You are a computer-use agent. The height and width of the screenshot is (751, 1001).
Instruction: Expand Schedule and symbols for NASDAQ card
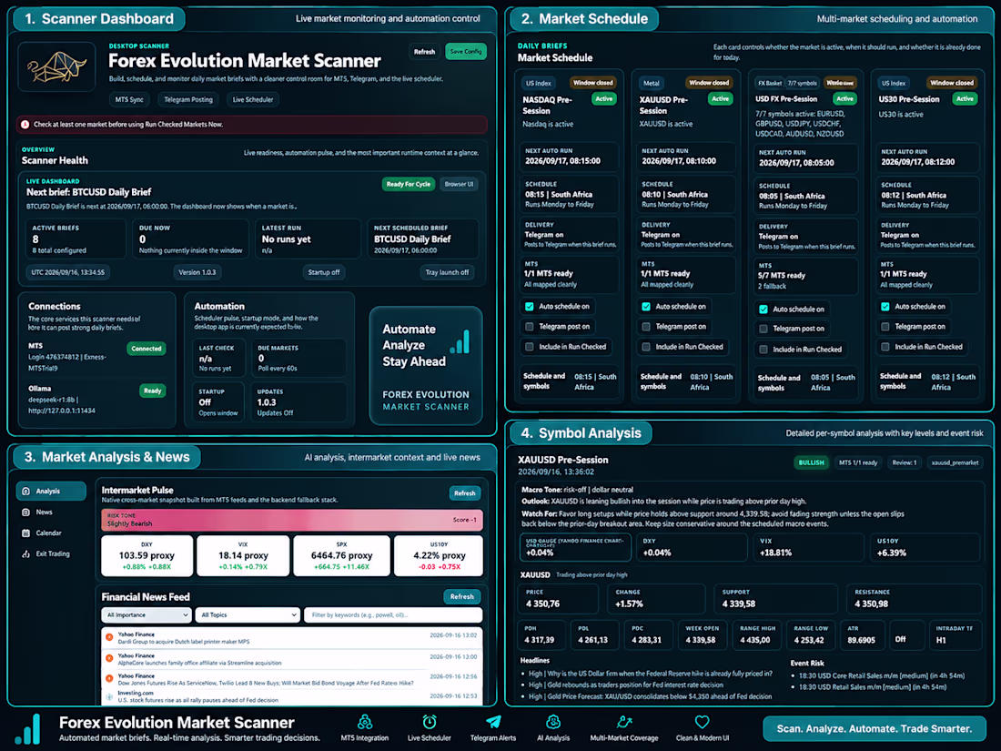(570, 382)
